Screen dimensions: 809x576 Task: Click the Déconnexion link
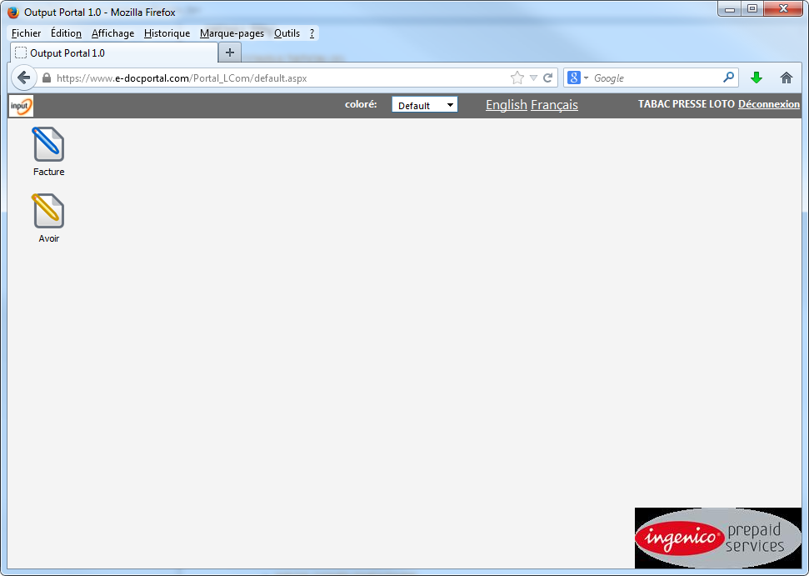(x=768, y=104)
